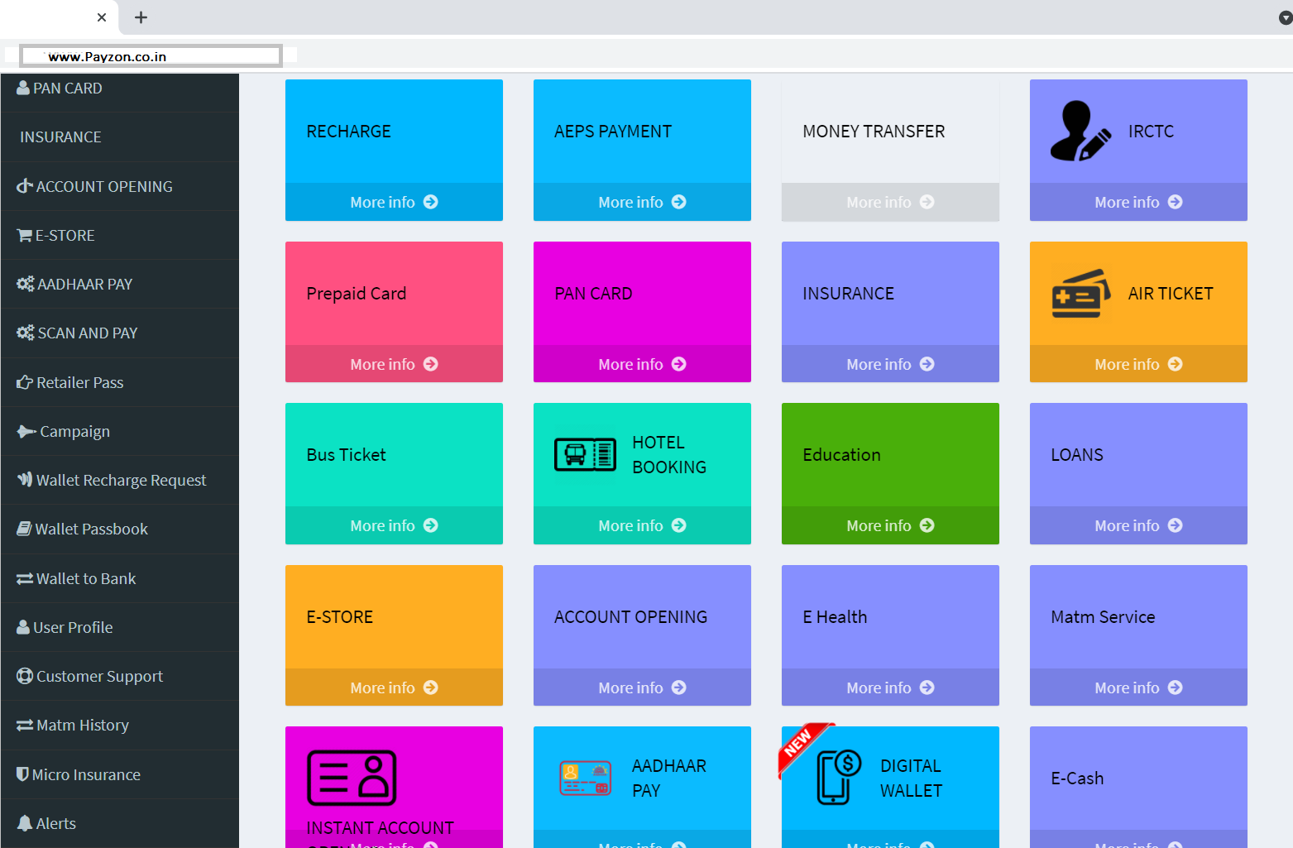
Task: Click the AIR TICKET card icon
Action: coord(1080,293)
